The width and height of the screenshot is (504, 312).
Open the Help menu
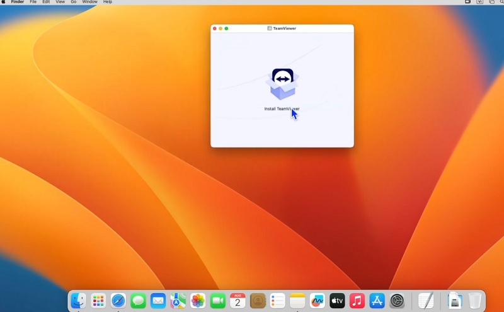click(108, 2)
